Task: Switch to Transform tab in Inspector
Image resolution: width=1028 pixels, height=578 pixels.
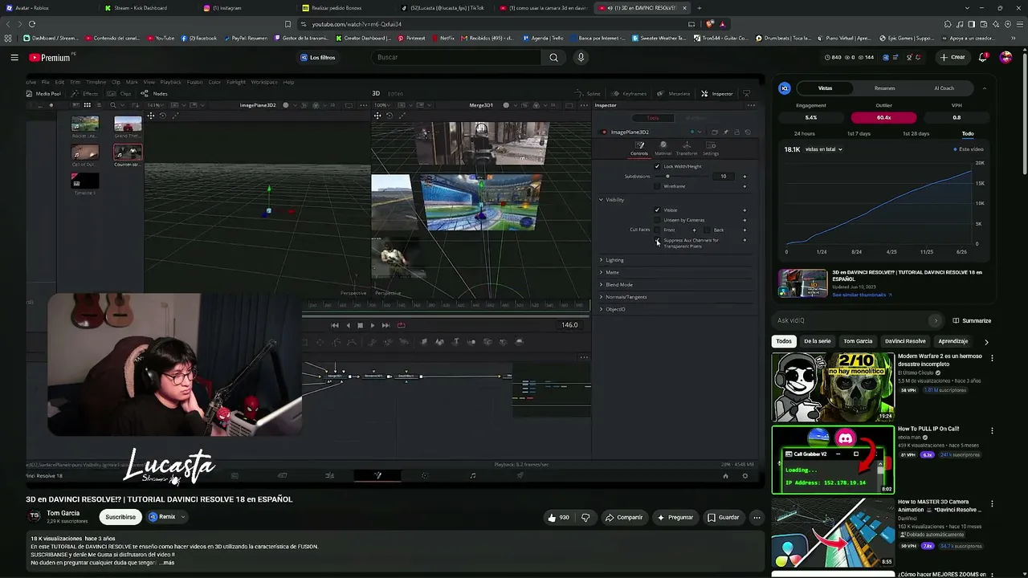Action: click(687, 149)
